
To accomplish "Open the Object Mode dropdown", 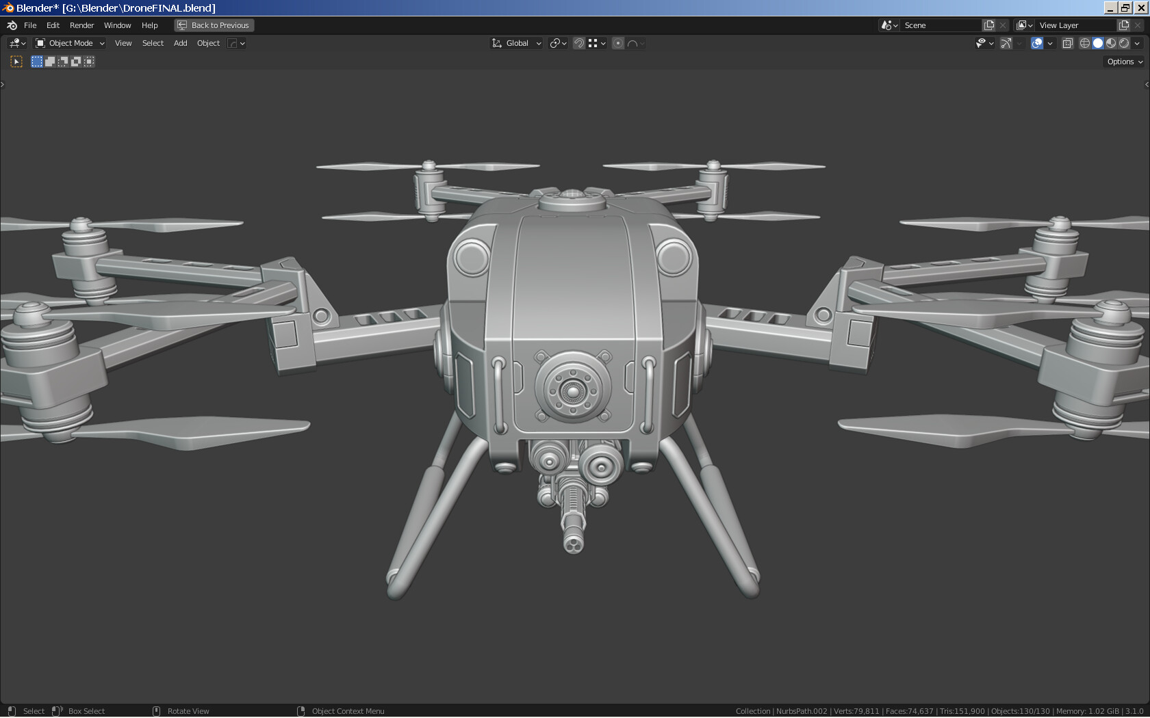I will point(68,43).
